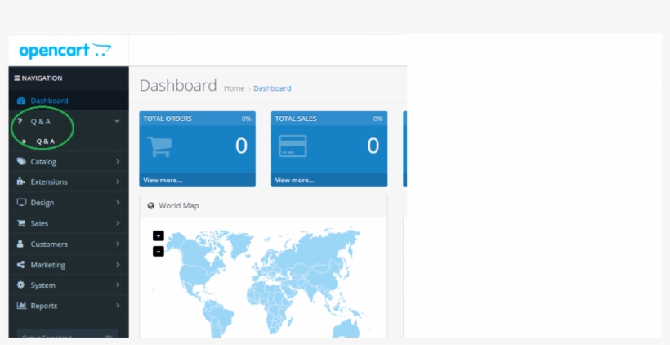Screen dimensions: 670x345
Task: Open View more under Total Sales
Action: click(x=294, y=180)
